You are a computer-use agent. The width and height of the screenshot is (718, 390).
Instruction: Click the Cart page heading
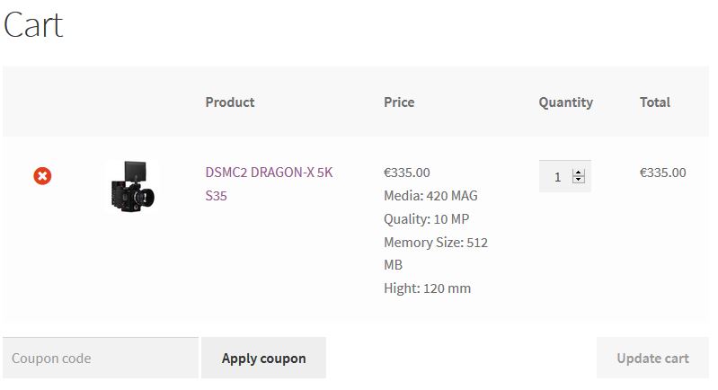[x=33, y=24]
